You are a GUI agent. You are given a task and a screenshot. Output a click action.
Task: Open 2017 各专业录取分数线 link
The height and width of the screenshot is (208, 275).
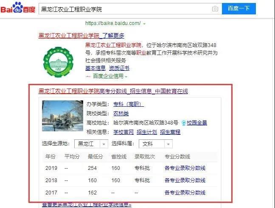click(x=185, y=193)
